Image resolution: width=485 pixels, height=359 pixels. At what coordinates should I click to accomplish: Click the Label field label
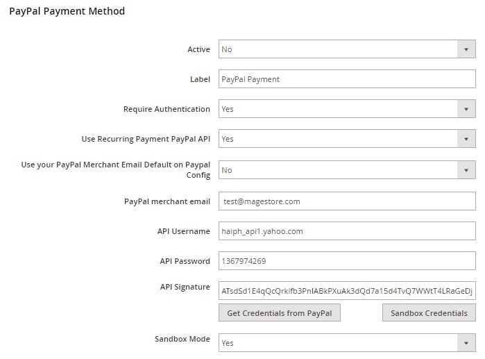(200, 79)
